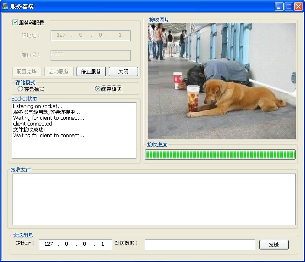305x262 pixels.
Task: Select the 存盘模式 radio button
Action: [20, 89]
